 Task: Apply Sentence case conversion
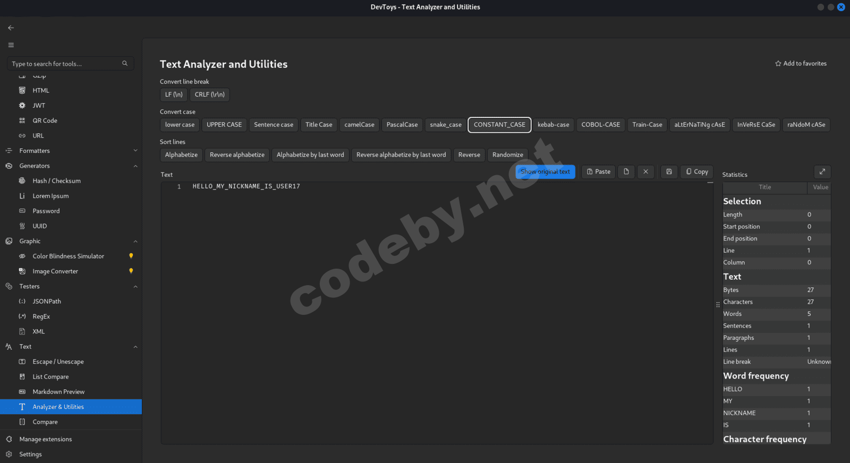click(274, 125)
